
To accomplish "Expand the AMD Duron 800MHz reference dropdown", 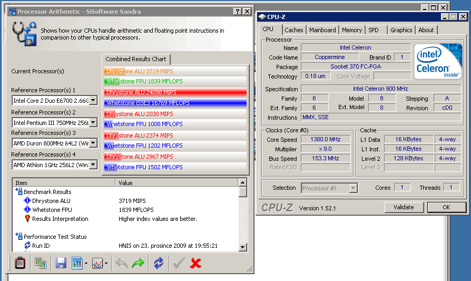I will tap(93, 143).
